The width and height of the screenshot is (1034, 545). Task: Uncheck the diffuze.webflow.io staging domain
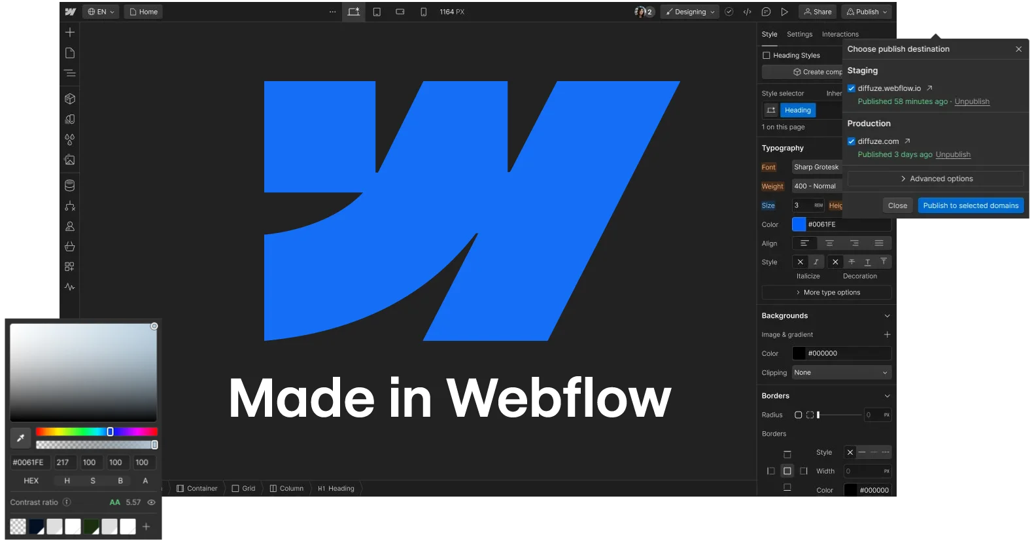click(852, 88)
